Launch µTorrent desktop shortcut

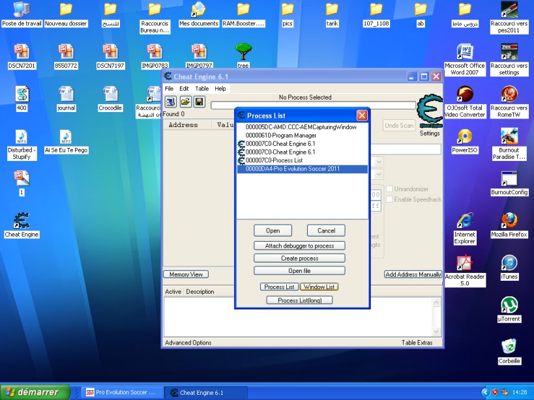509,309
